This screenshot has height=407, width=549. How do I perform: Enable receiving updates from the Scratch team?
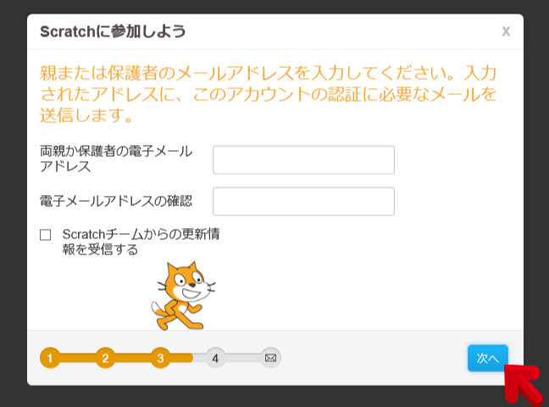(46, 235)
